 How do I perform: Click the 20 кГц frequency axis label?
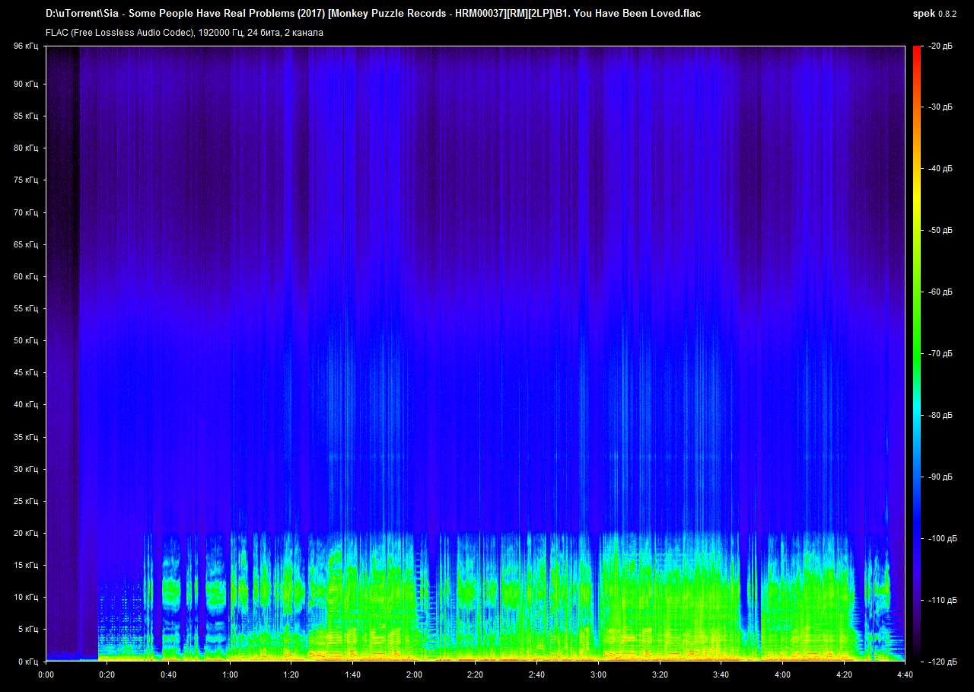point(26,534)
